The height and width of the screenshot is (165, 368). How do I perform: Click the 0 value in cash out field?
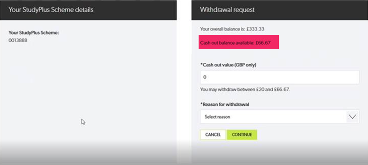205,77
